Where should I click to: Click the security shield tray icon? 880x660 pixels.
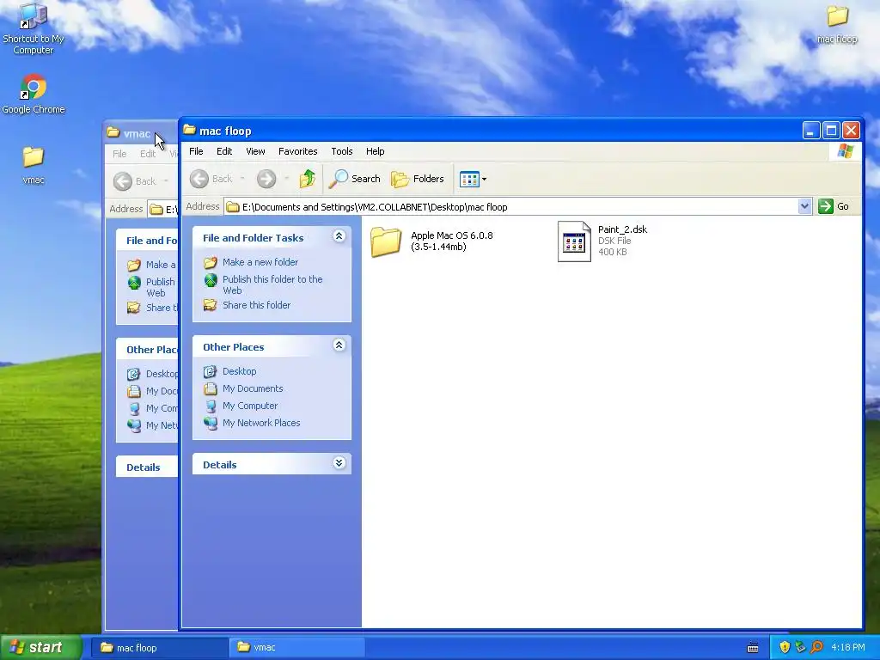(785, 647)
